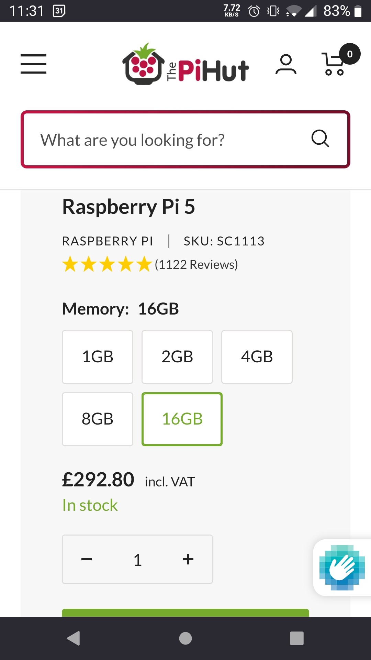Viewport: 371px width, 660px height.
Task: Open the user account icon
Action: coord(286,65)
